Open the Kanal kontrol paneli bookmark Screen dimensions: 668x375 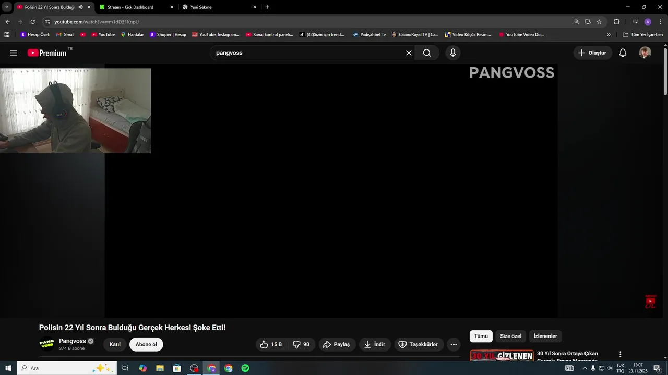(269, 35)
